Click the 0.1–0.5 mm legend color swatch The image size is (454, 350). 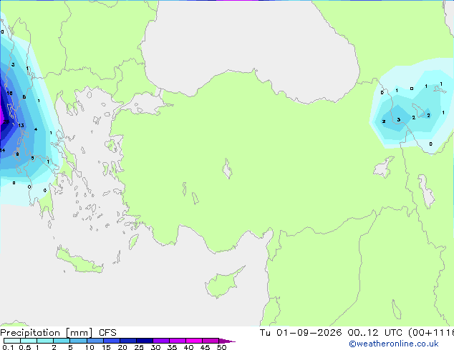click(x=12, y=341)
